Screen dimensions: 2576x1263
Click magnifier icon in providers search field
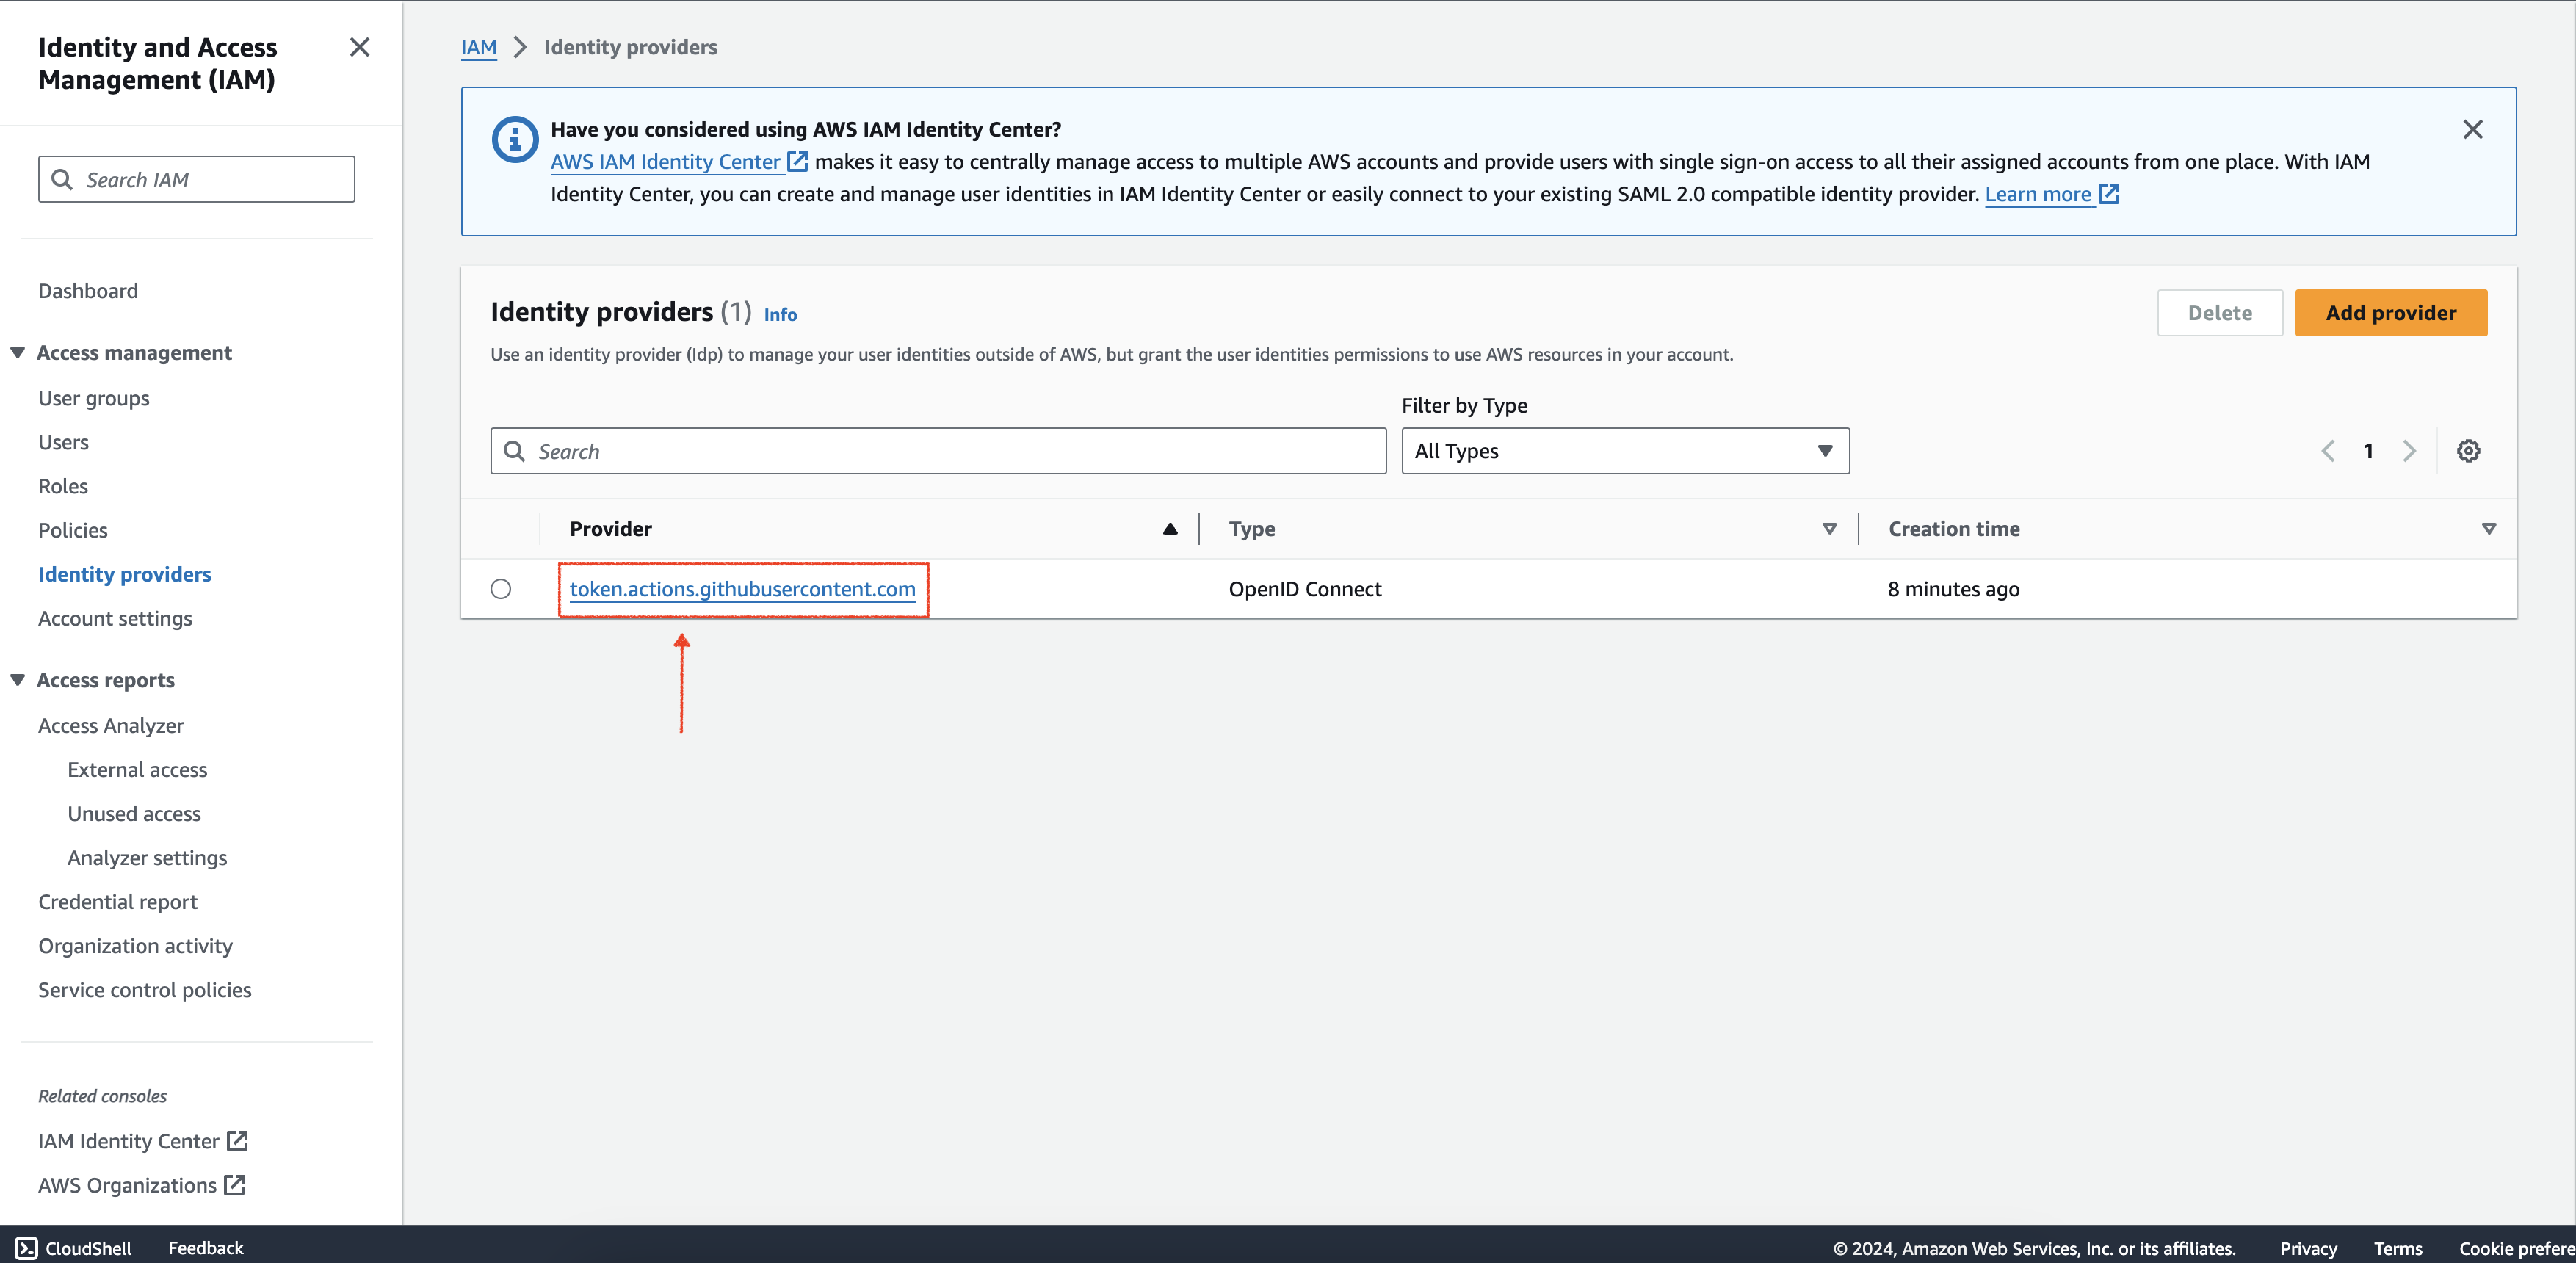pyautogui.click(x=514, y=451)
